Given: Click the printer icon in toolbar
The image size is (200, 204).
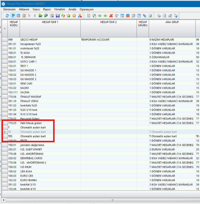Looking at the screenshot, I should pyautogui.click(x=159, y=16).
